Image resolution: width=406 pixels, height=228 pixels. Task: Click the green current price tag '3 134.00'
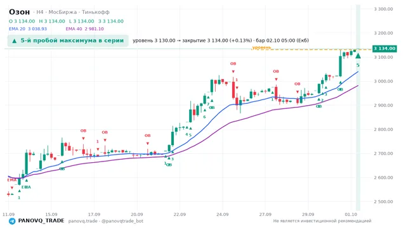[384, 49]
